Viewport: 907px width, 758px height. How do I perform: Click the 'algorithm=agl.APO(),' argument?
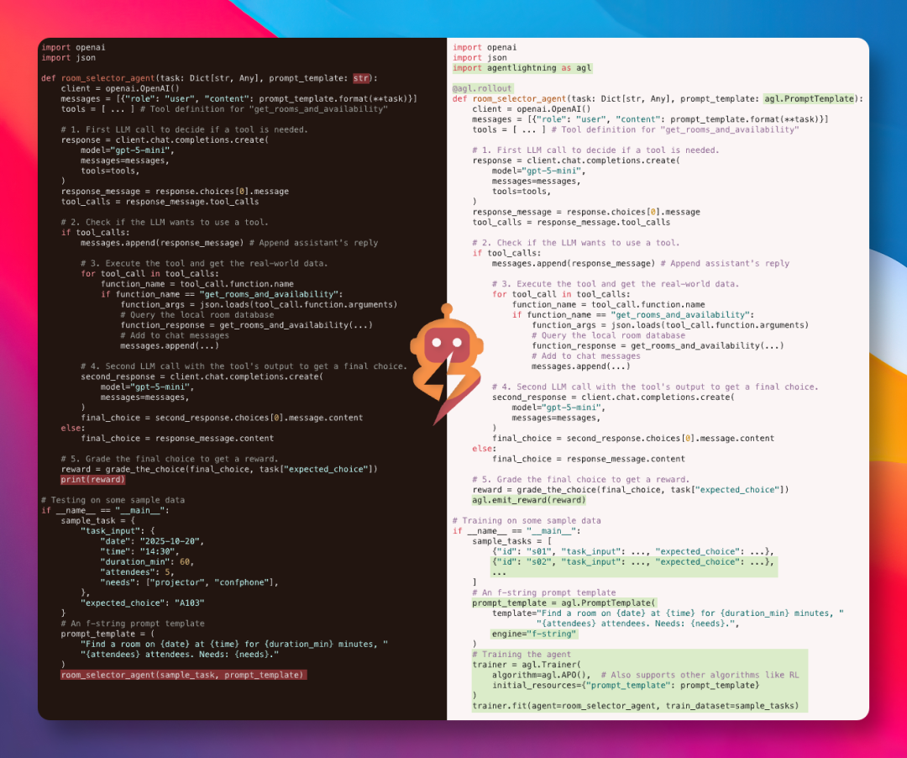[x=542, y=676]
